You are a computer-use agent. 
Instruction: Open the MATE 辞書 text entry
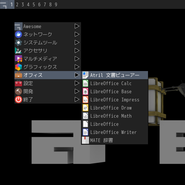[x=101, y=140]
